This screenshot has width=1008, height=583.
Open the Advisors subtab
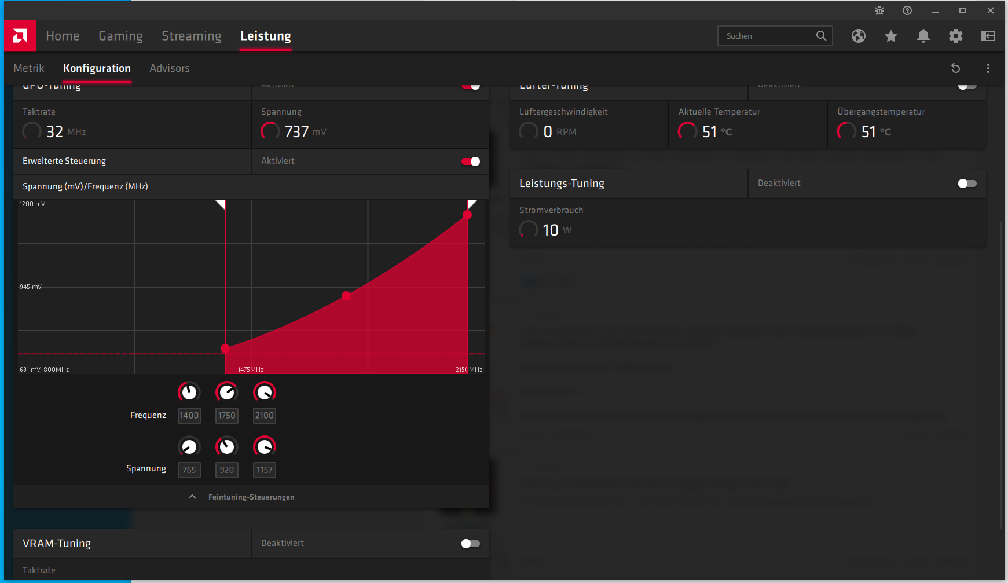coord(170,68)
